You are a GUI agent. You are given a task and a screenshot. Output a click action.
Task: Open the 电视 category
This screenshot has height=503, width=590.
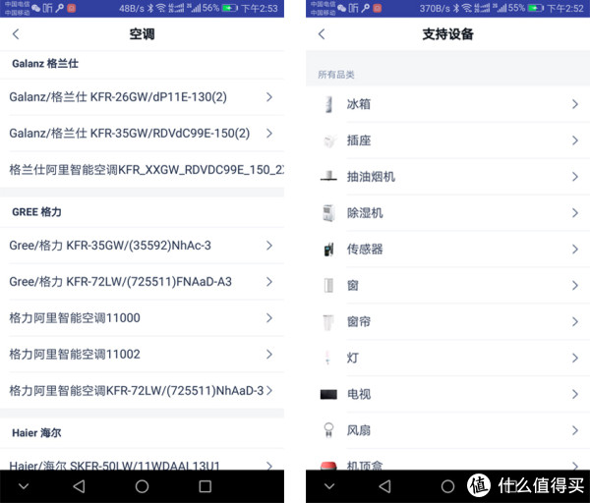pyautogui.click(x=447, y=394)
